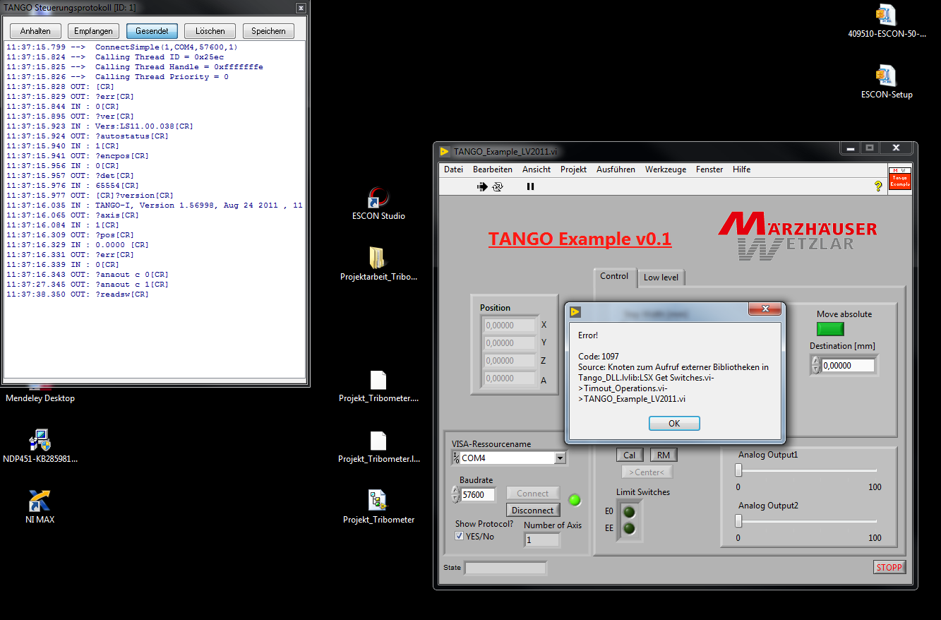The height and width of the screenshot is (620, 941).
Task: Click the RM range measure button
Action: coord(664,455)
